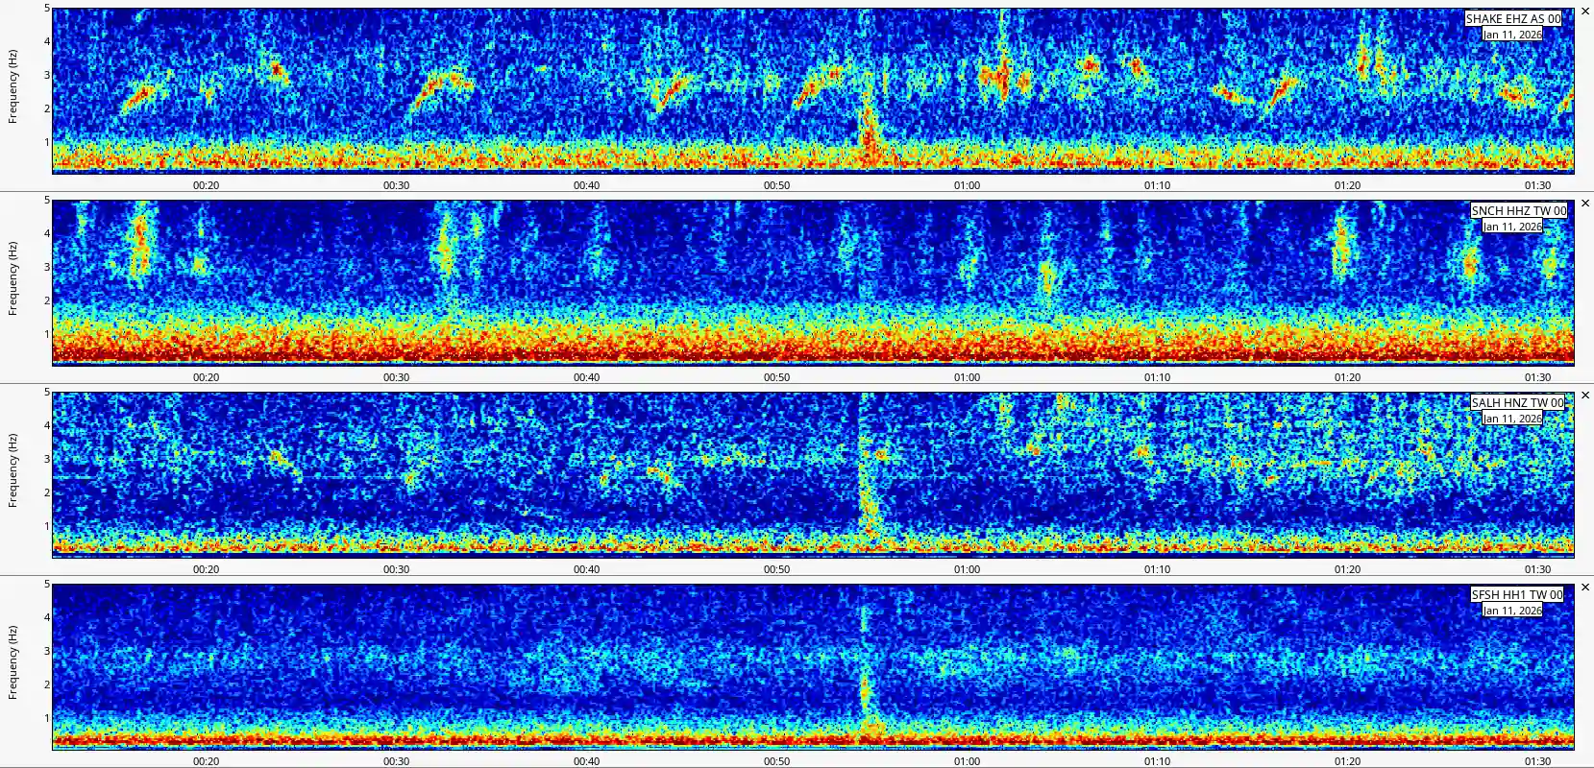Image resolution: width=1594 pixels, height=768 pixels.
Task: Click the Jan 11, 2026 date under SFSH label
Action: [x=1512, y=611]
